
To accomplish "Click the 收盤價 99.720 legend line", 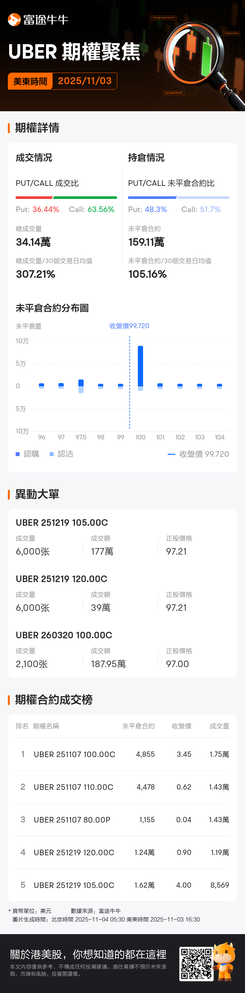I will tap(171, 454).
